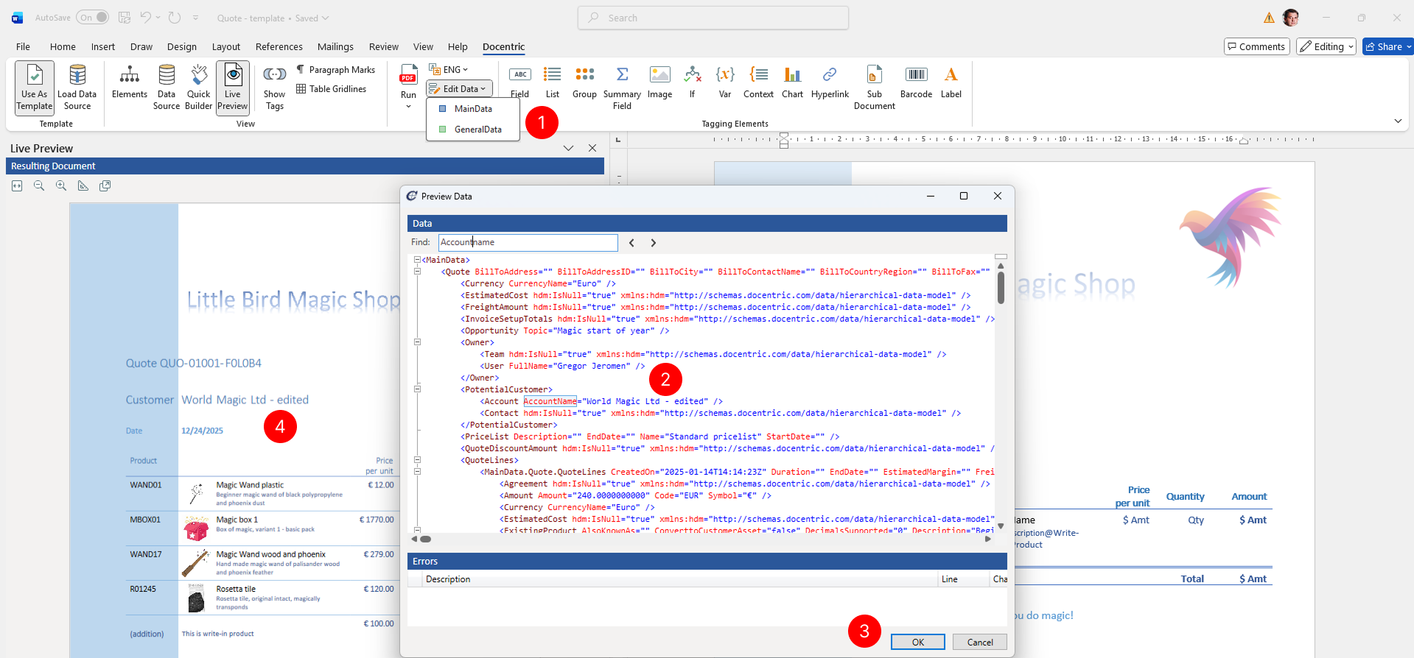
Task: Insert a Group tagging element
Action: point(584,81)
